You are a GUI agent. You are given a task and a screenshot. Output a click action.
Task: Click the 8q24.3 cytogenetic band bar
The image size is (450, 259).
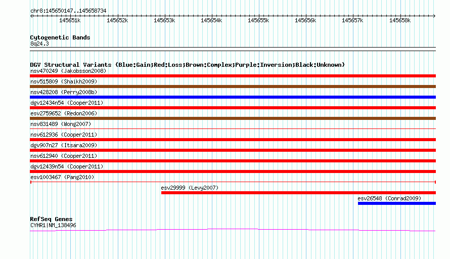(233, 49)
